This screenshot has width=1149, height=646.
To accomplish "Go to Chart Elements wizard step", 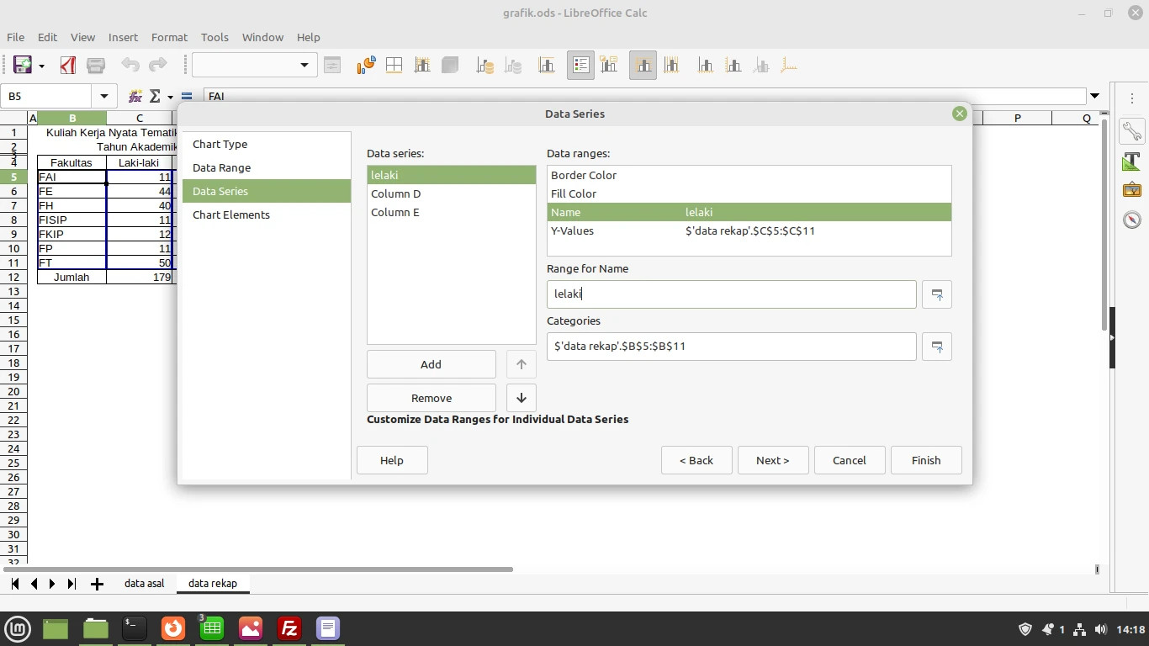I will click(266, 214).
